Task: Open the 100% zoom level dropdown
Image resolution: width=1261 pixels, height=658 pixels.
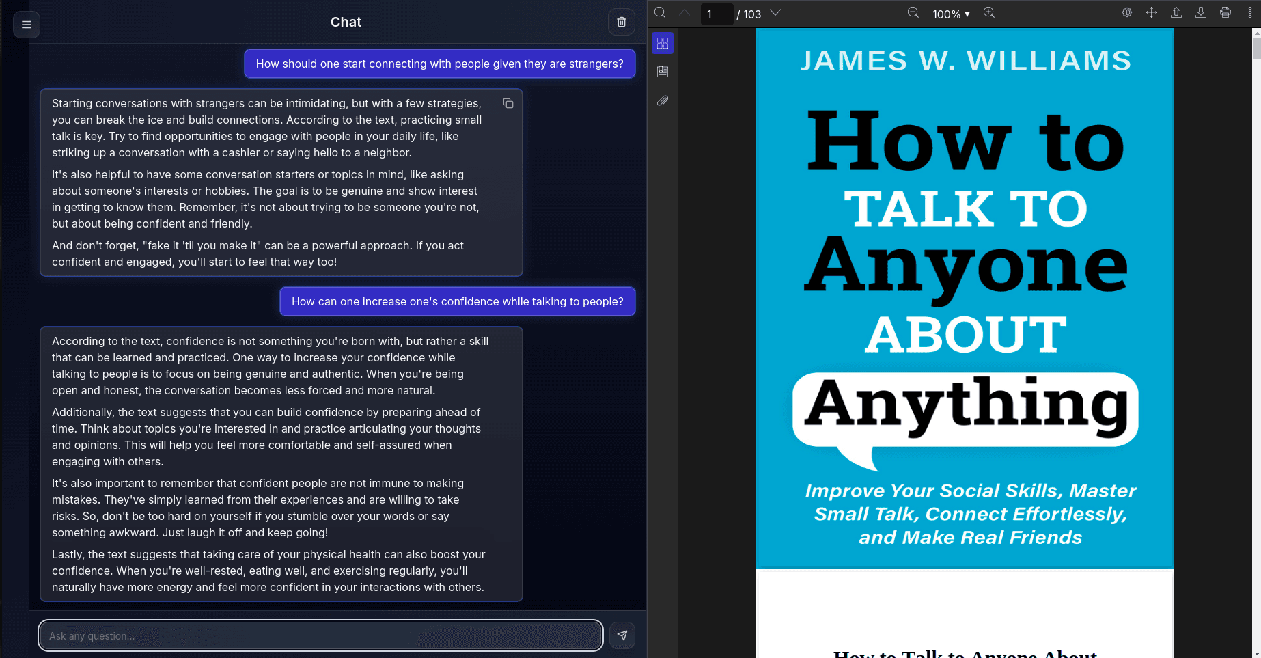Action: [951, 14]
